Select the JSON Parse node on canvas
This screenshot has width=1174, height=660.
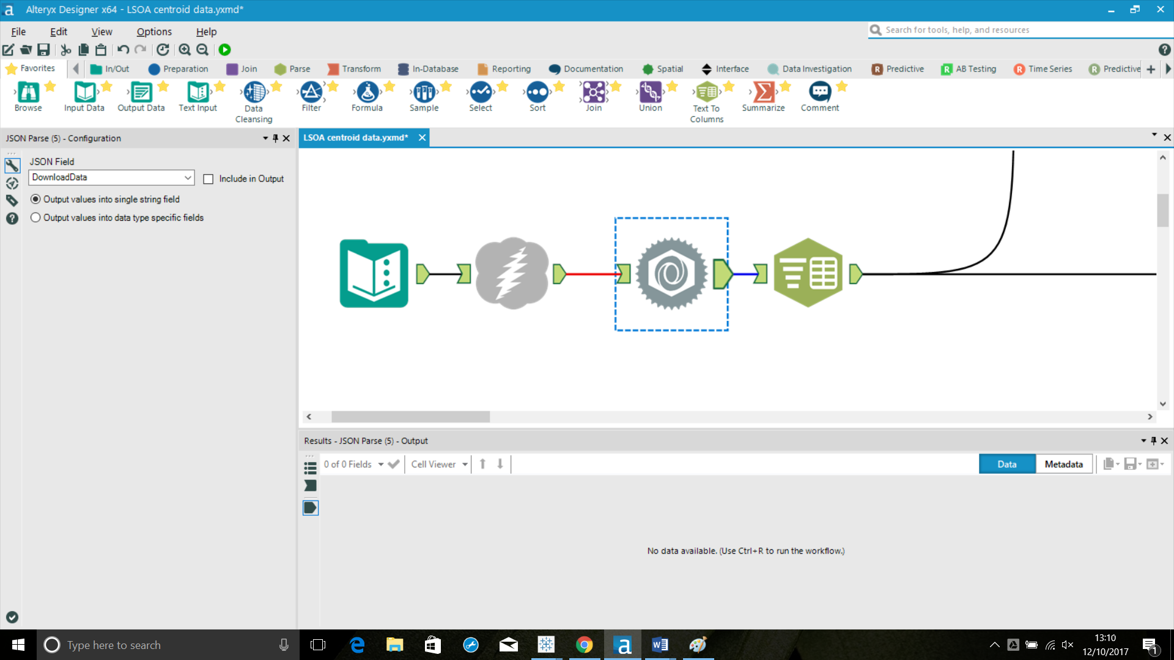(x=671, y=274)
